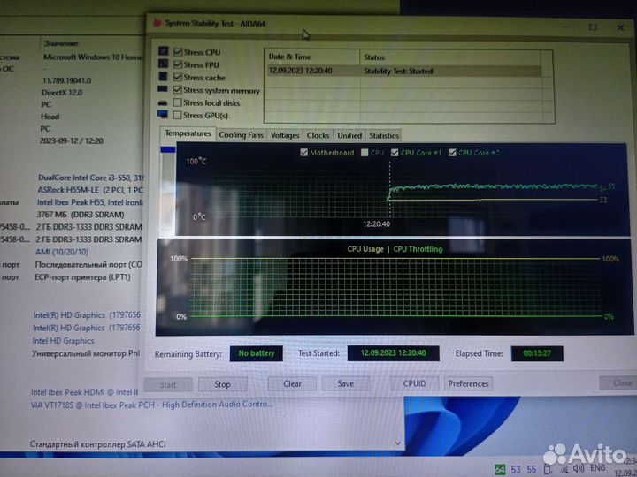Click the Status column header

(x=450, y=57)
